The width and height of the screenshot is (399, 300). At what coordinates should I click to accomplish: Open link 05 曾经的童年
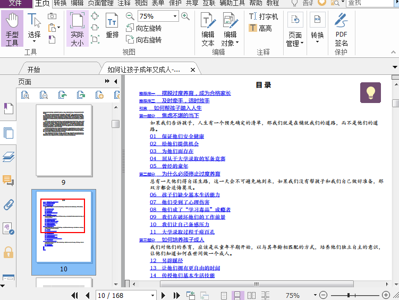(x=169, y=166)
